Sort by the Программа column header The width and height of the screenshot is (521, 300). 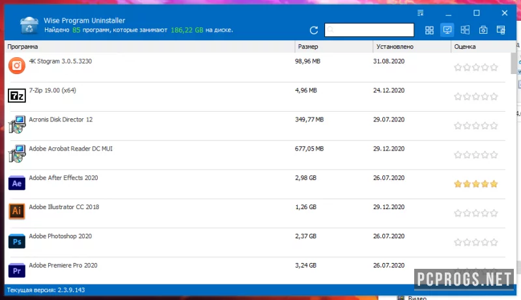(x=150, y=47)
